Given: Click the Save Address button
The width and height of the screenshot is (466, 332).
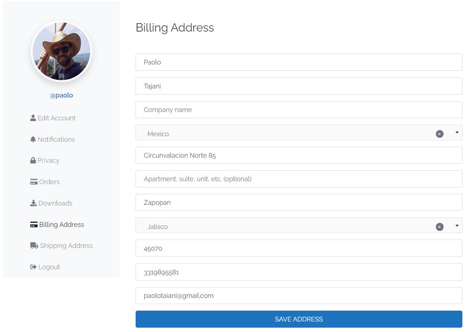Looking at the screenshot, I should click(x=299, y=319).
